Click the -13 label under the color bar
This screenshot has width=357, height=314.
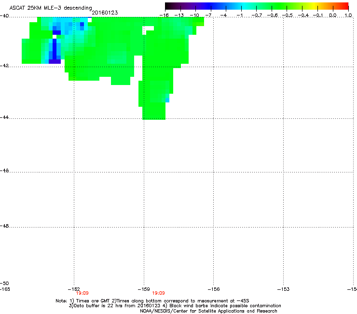point(179,15)
